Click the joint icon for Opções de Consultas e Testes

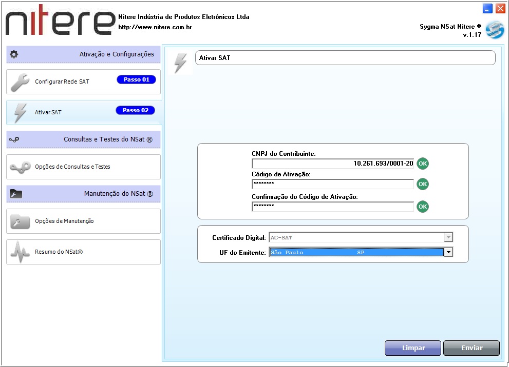tap(20, 167)
